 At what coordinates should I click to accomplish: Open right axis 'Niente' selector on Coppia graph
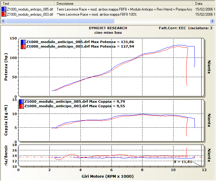pos(209,120)
